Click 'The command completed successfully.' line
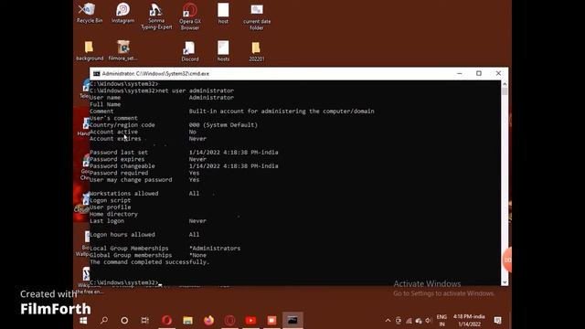 149,262
